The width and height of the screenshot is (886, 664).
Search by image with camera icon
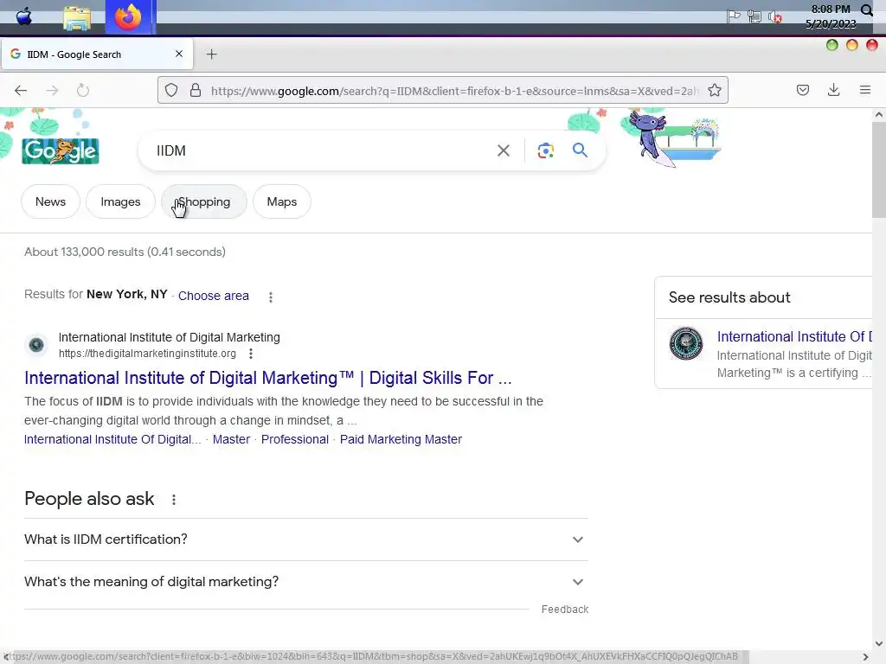click(545, 150)
